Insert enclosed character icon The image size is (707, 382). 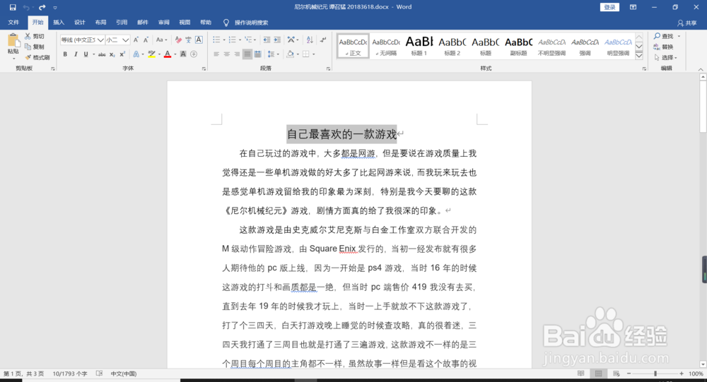(x=194, y=54)
